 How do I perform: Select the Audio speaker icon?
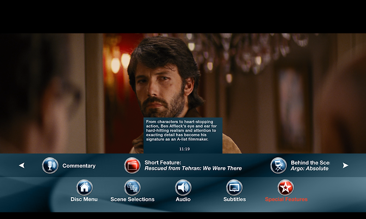tap(183, 187)
